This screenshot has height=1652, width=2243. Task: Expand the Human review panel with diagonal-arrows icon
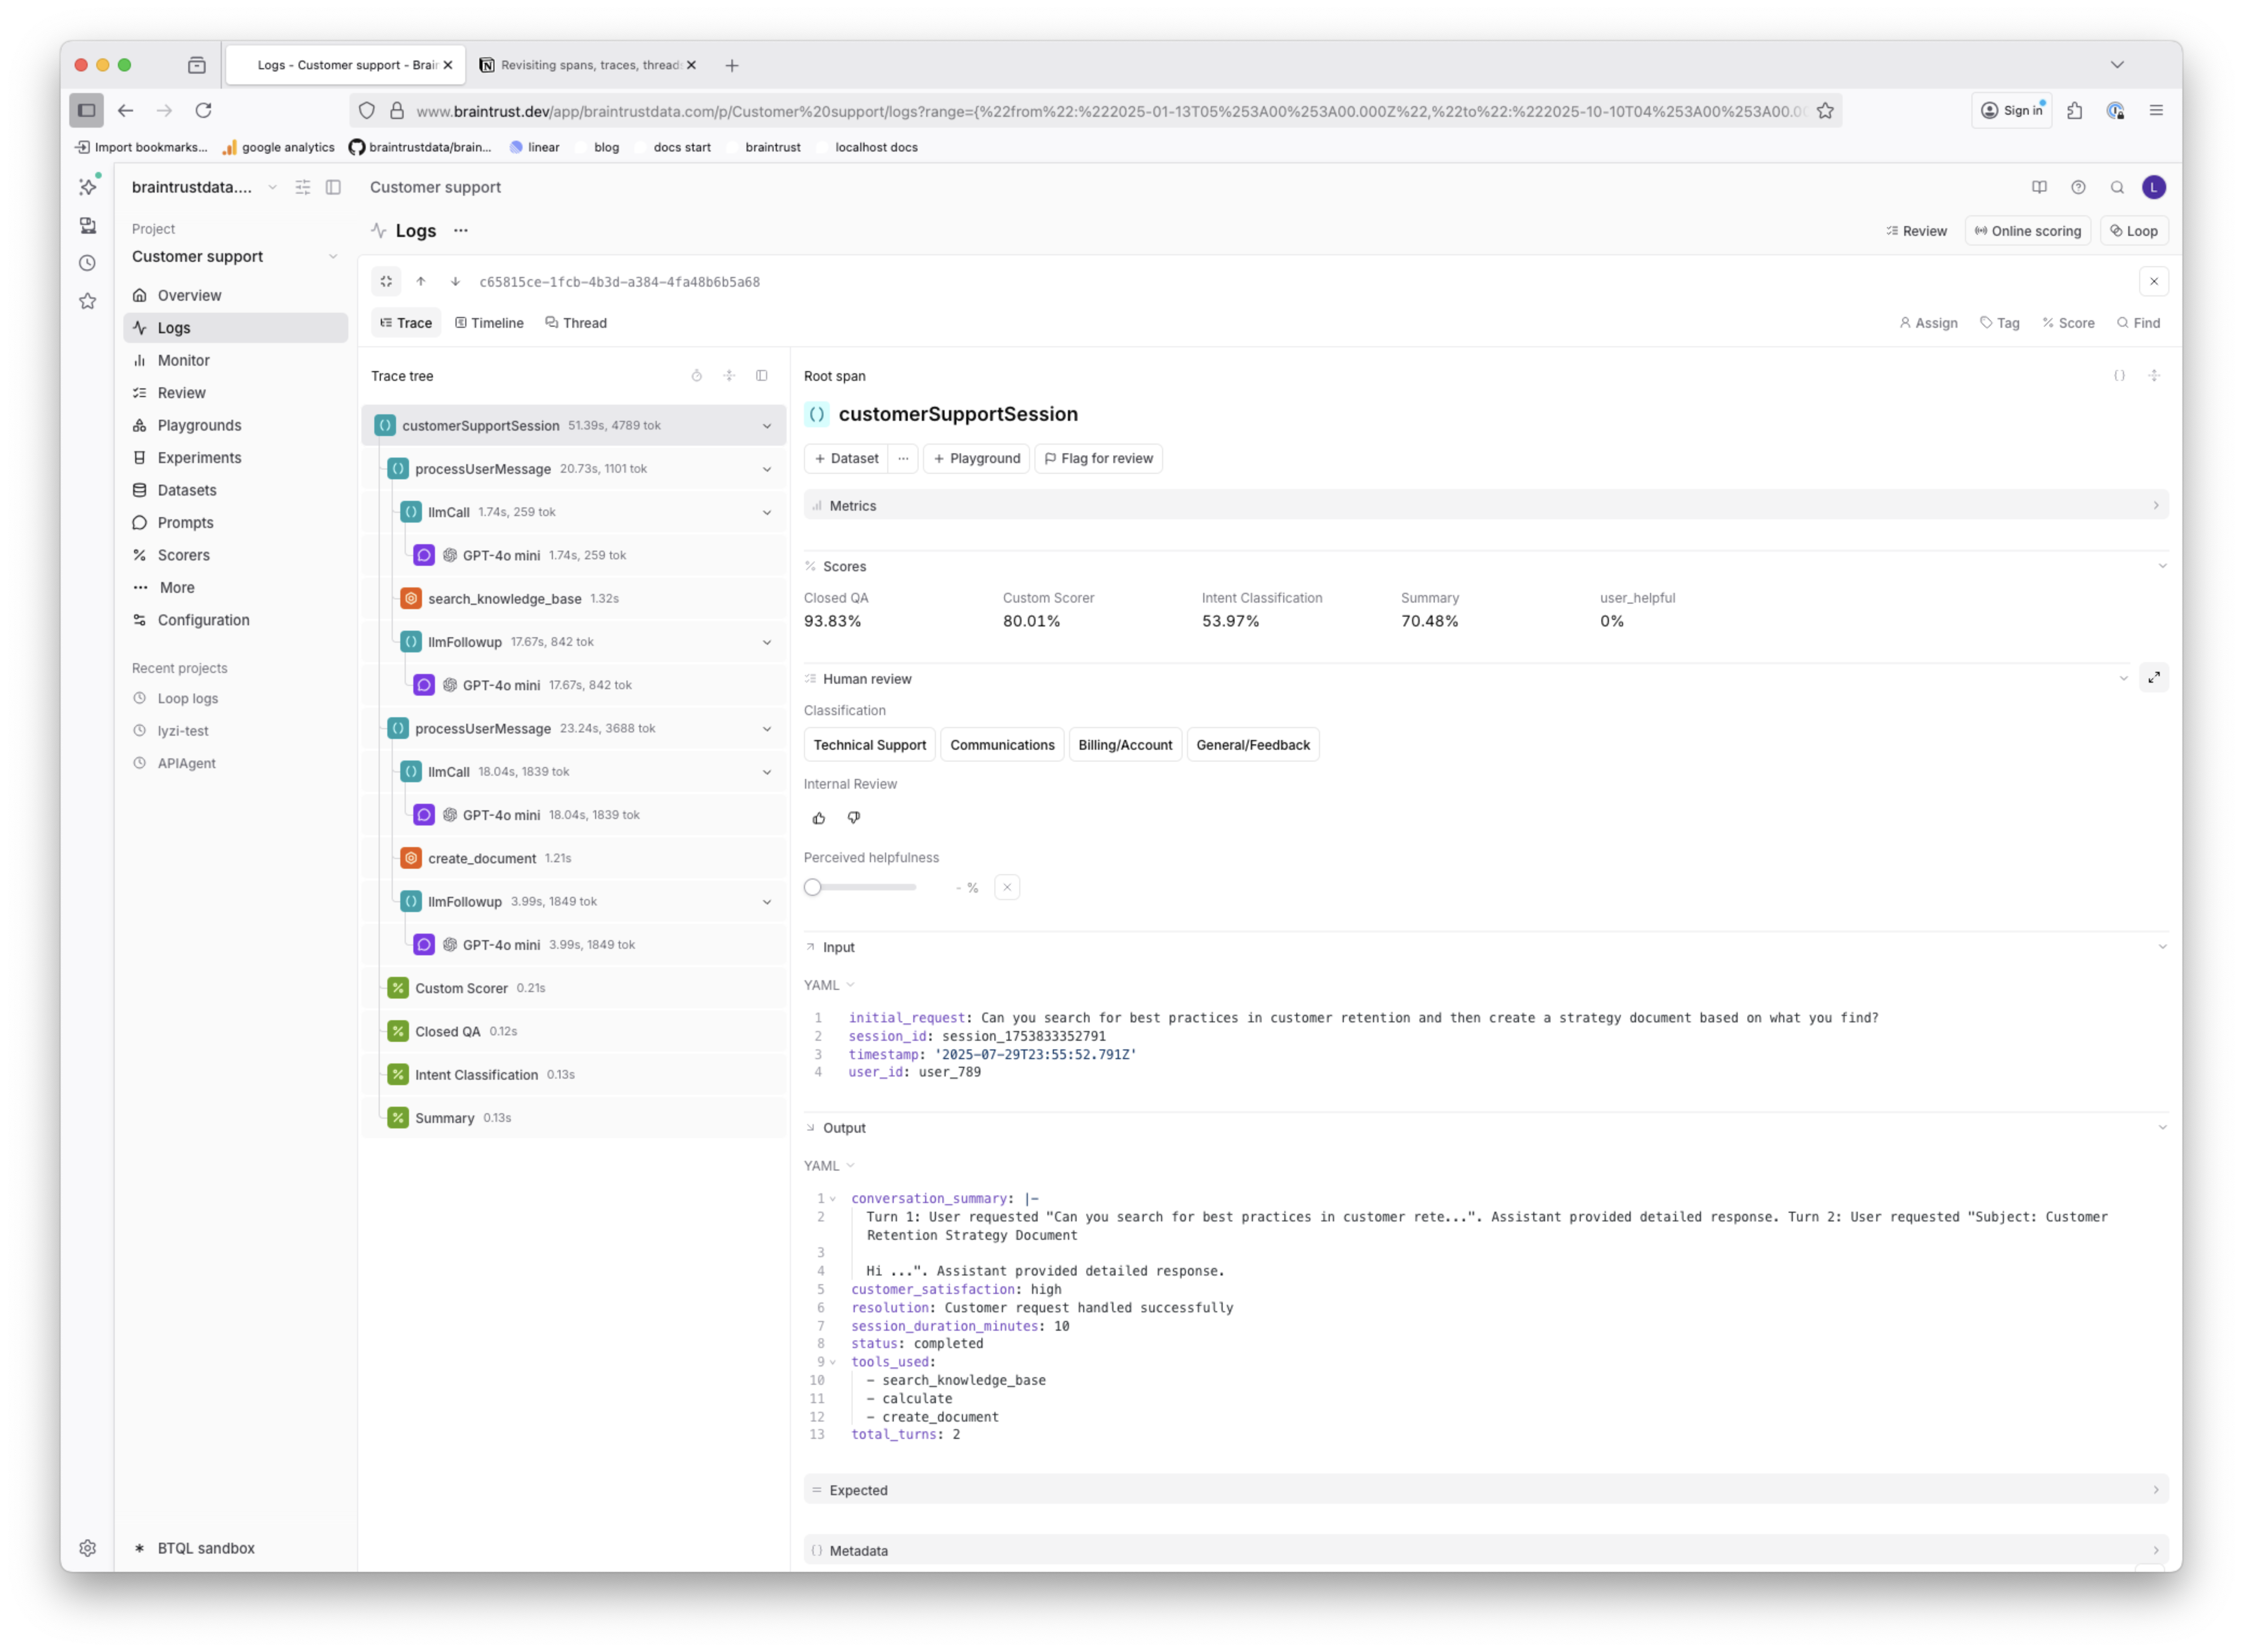[x=2155, y=677]
